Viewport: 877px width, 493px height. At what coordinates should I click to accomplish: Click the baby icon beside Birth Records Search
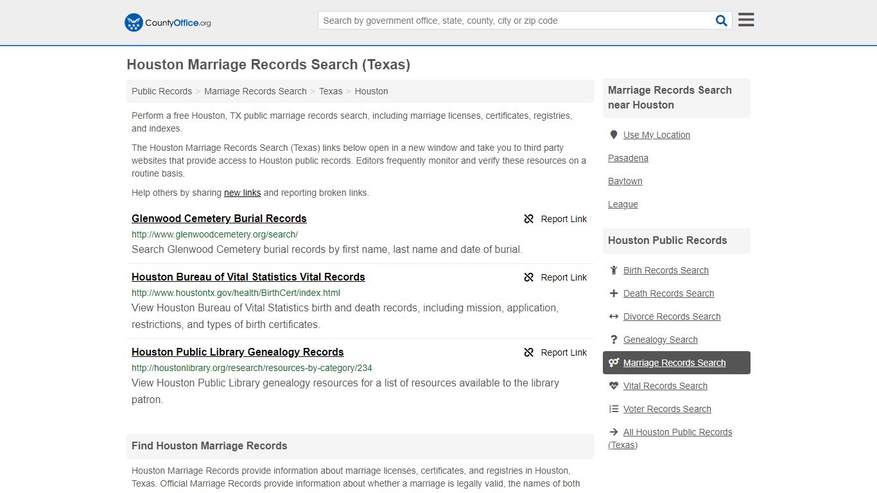614,270
